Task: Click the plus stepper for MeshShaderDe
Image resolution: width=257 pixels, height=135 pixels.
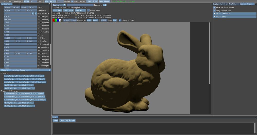Action: pos(35,13)
